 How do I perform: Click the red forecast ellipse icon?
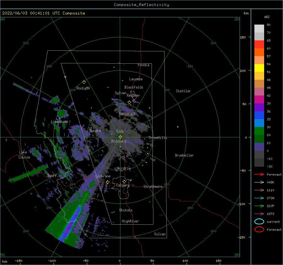pyautogui.click(x=259, y=229)
